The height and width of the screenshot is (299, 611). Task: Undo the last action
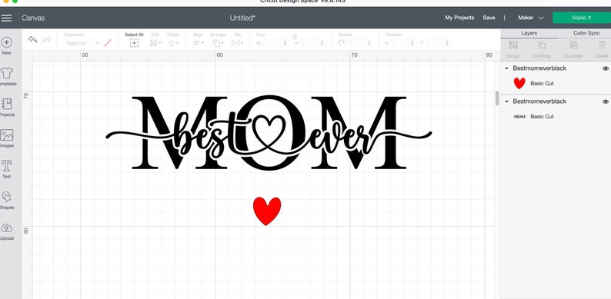click(33, 40)
